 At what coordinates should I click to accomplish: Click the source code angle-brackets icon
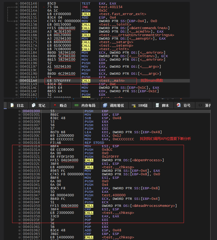tap(200, 105)
